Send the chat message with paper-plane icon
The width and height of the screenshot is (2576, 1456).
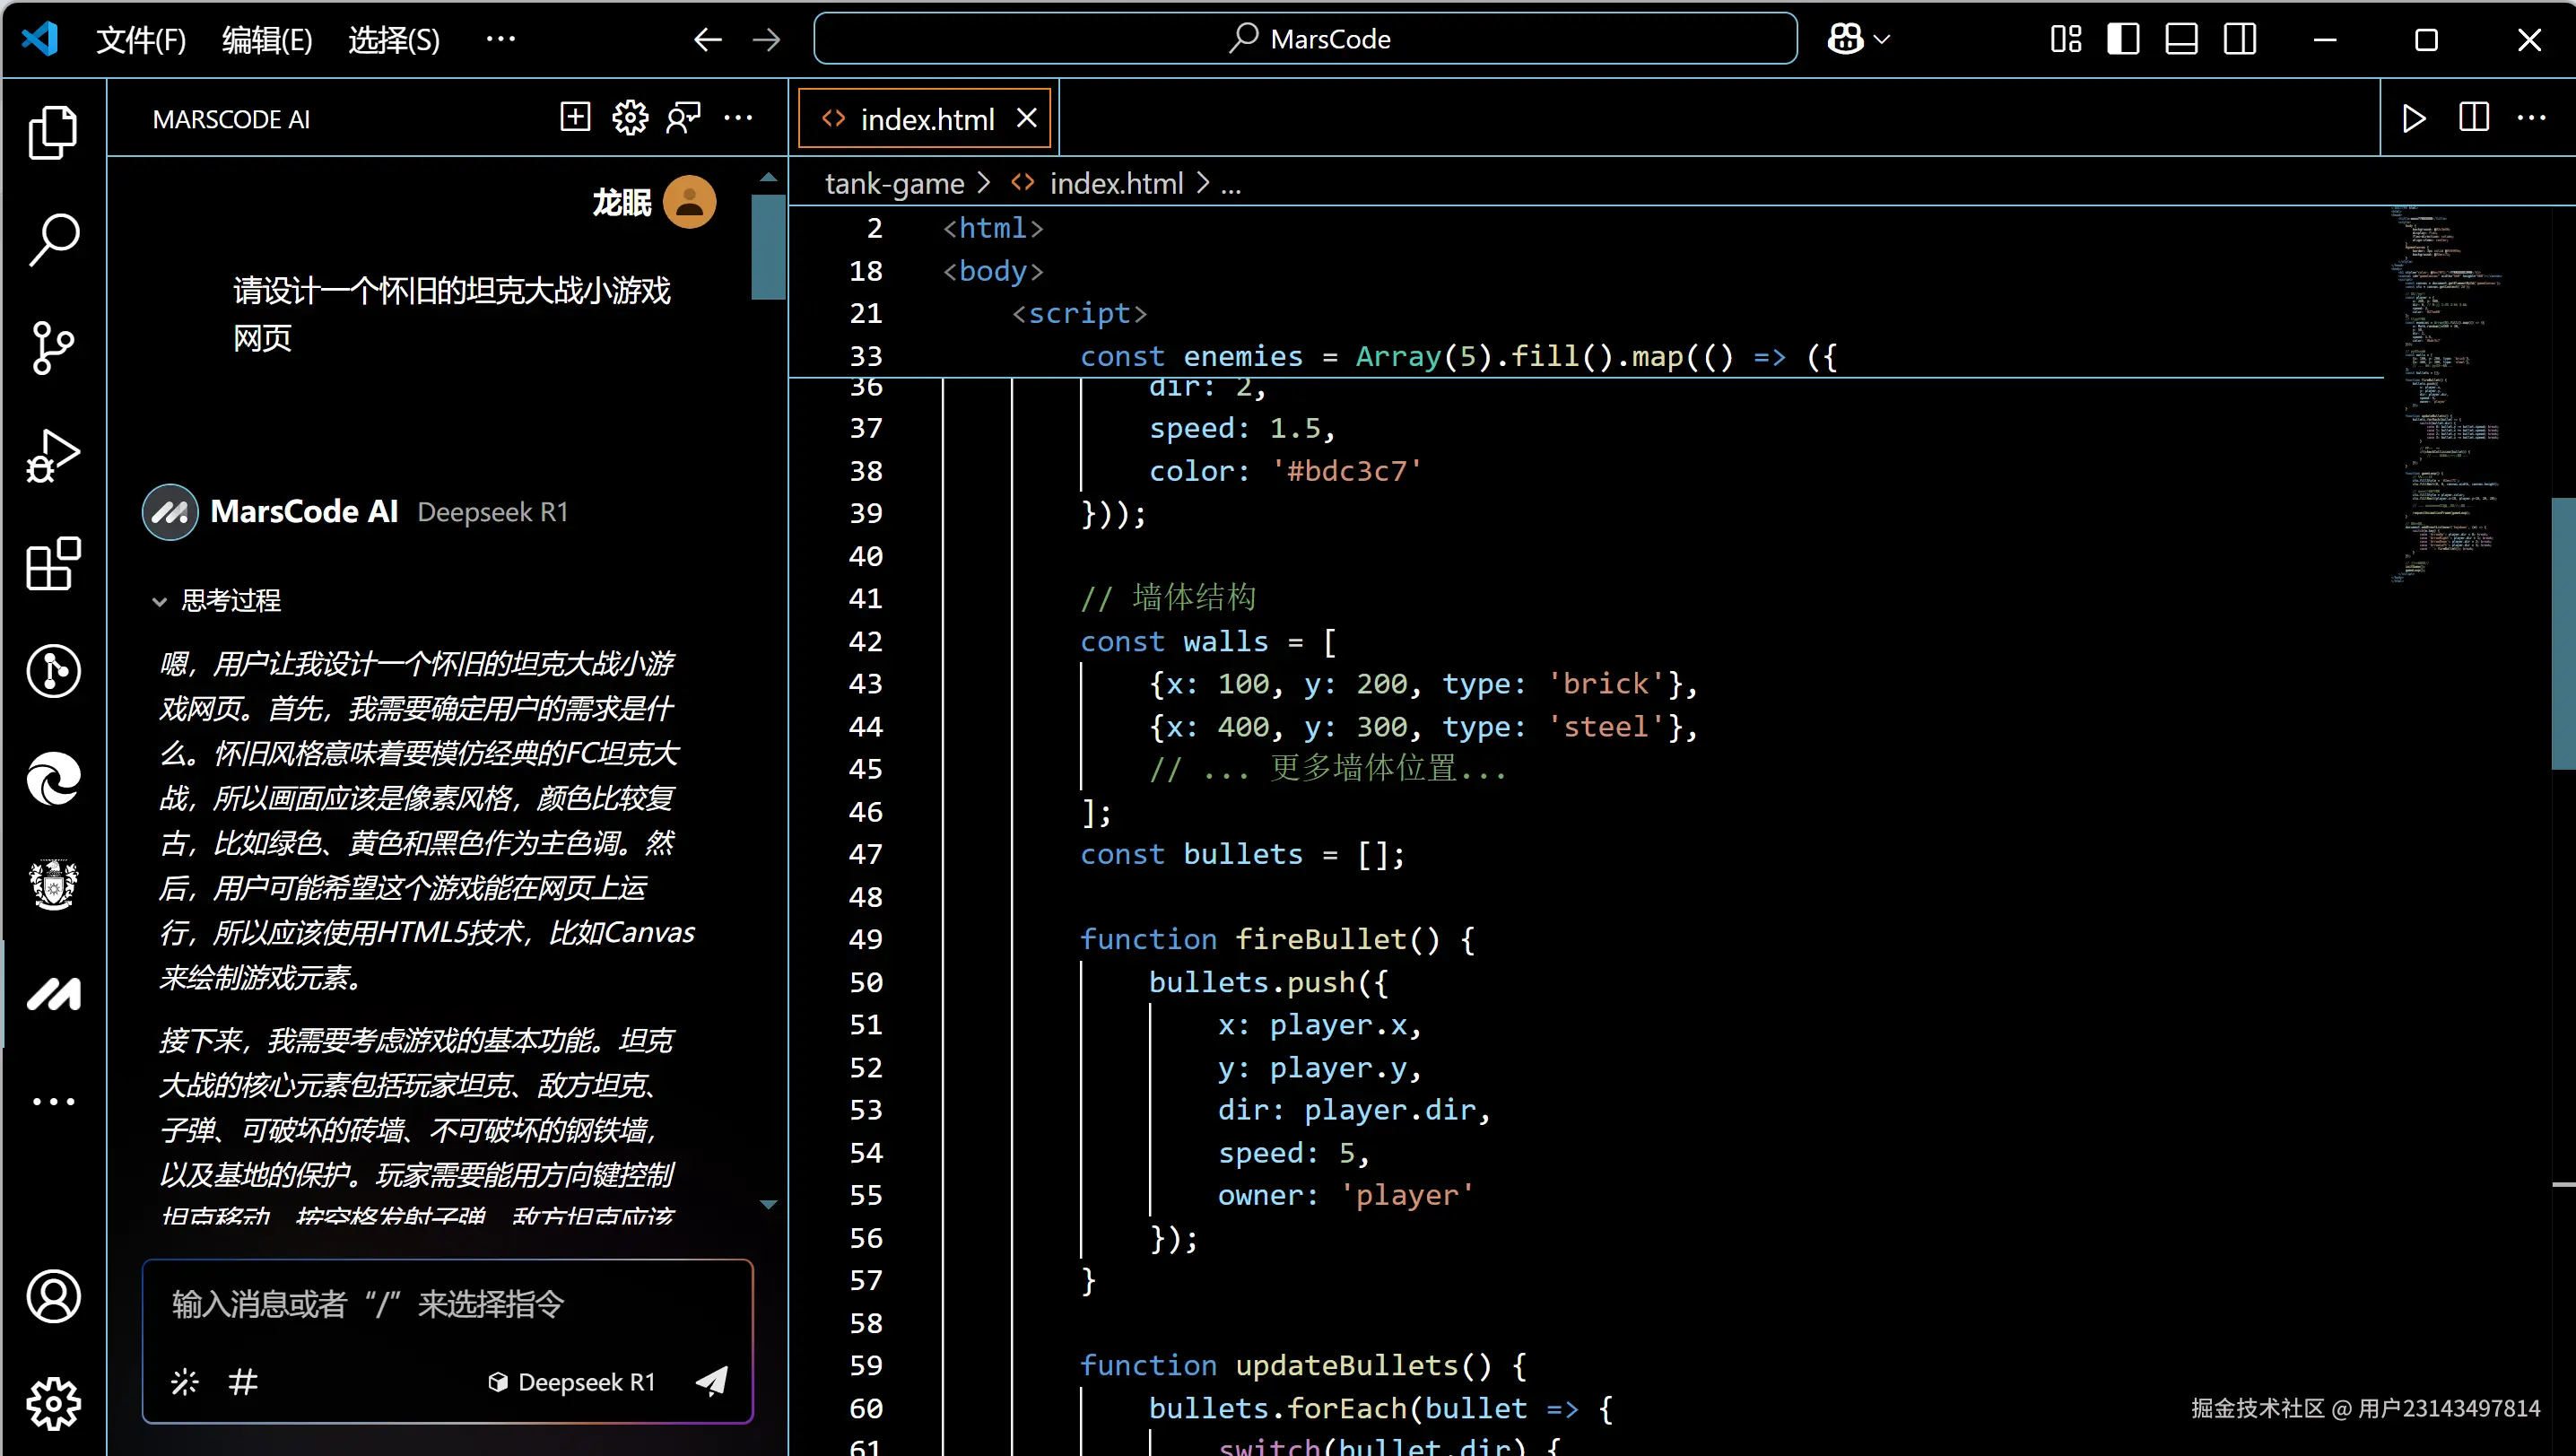pos(712,1381)
